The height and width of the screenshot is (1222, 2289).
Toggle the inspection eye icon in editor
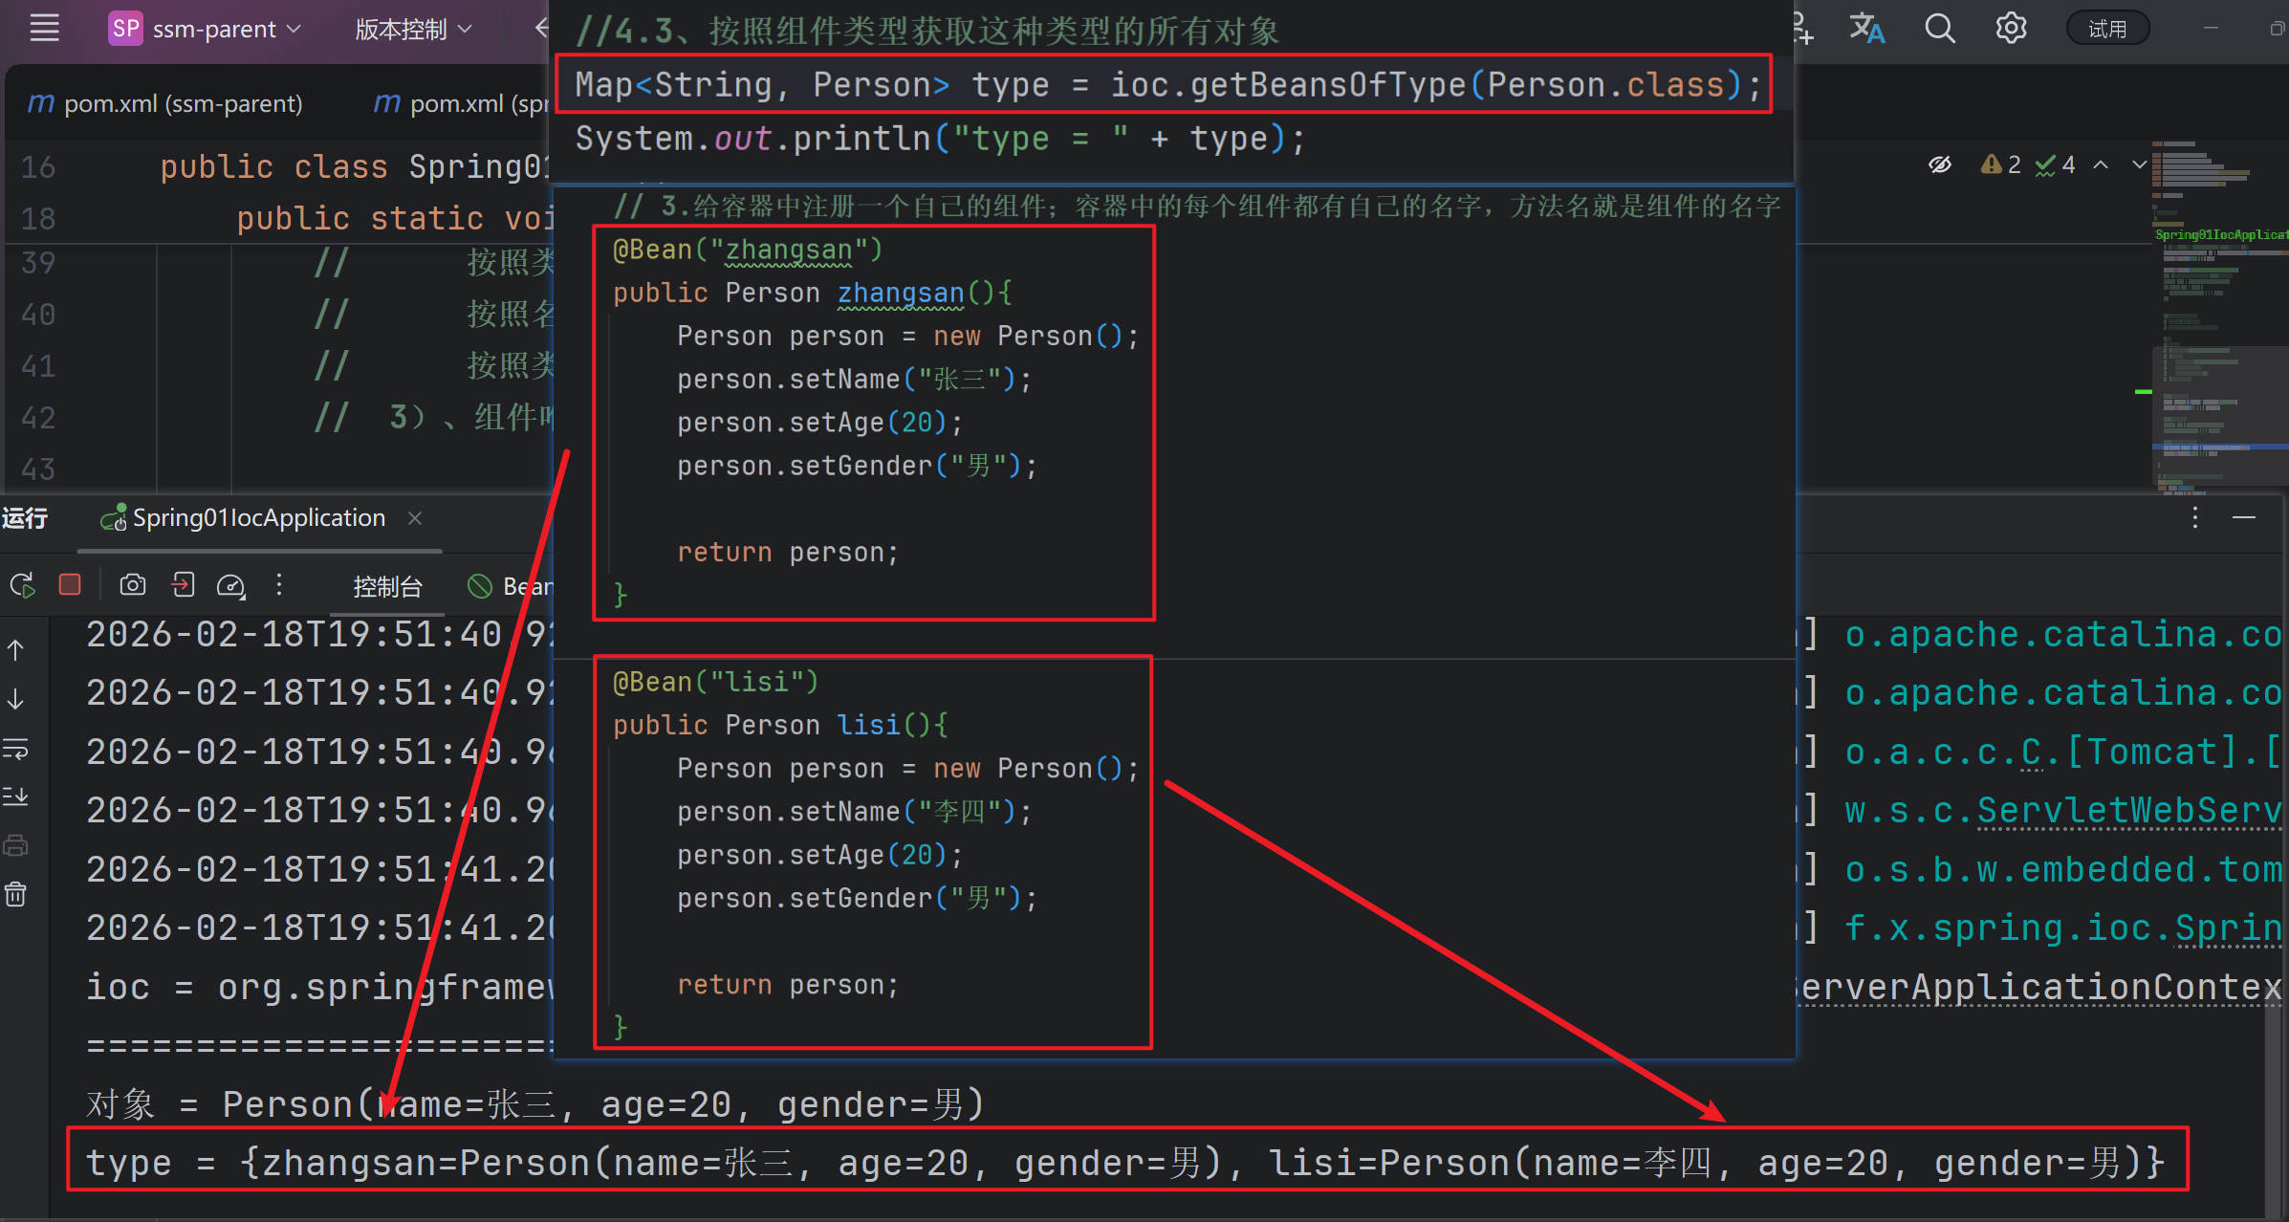tap(1939, 165)
